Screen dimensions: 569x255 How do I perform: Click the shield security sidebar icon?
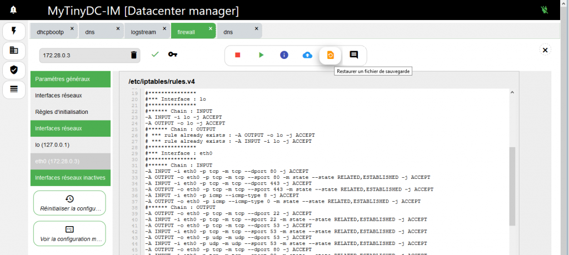pos(14,70)
